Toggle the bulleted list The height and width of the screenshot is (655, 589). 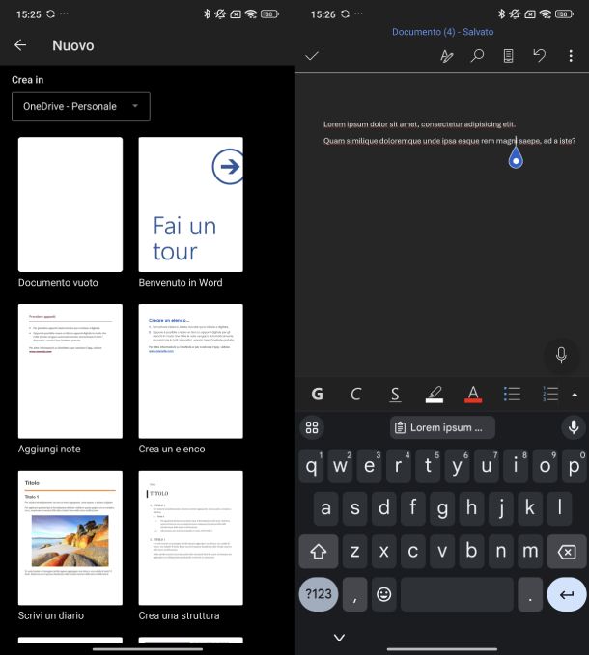(512, 394)
